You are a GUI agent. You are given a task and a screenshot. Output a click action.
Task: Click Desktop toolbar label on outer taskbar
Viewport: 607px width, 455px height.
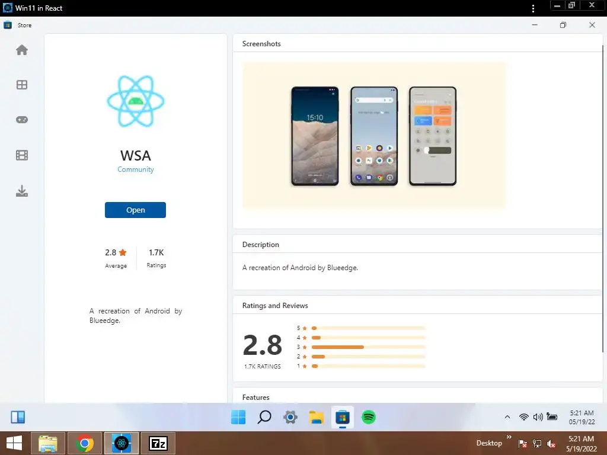click(x=489, y=443)
